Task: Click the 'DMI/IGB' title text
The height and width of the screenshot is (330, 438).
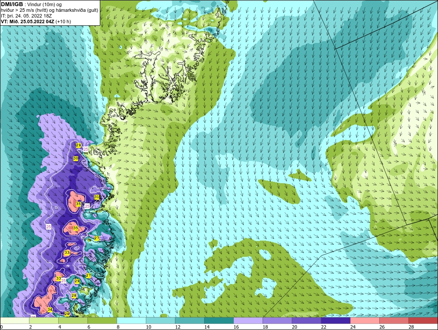Action: [x=12, y=4]
